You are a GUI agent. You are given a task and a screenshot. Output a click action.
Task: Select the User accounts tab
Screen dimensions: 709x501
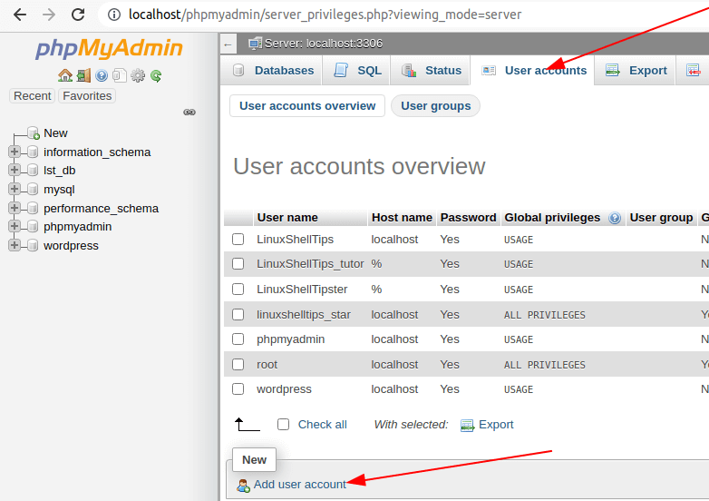point(532,70)
